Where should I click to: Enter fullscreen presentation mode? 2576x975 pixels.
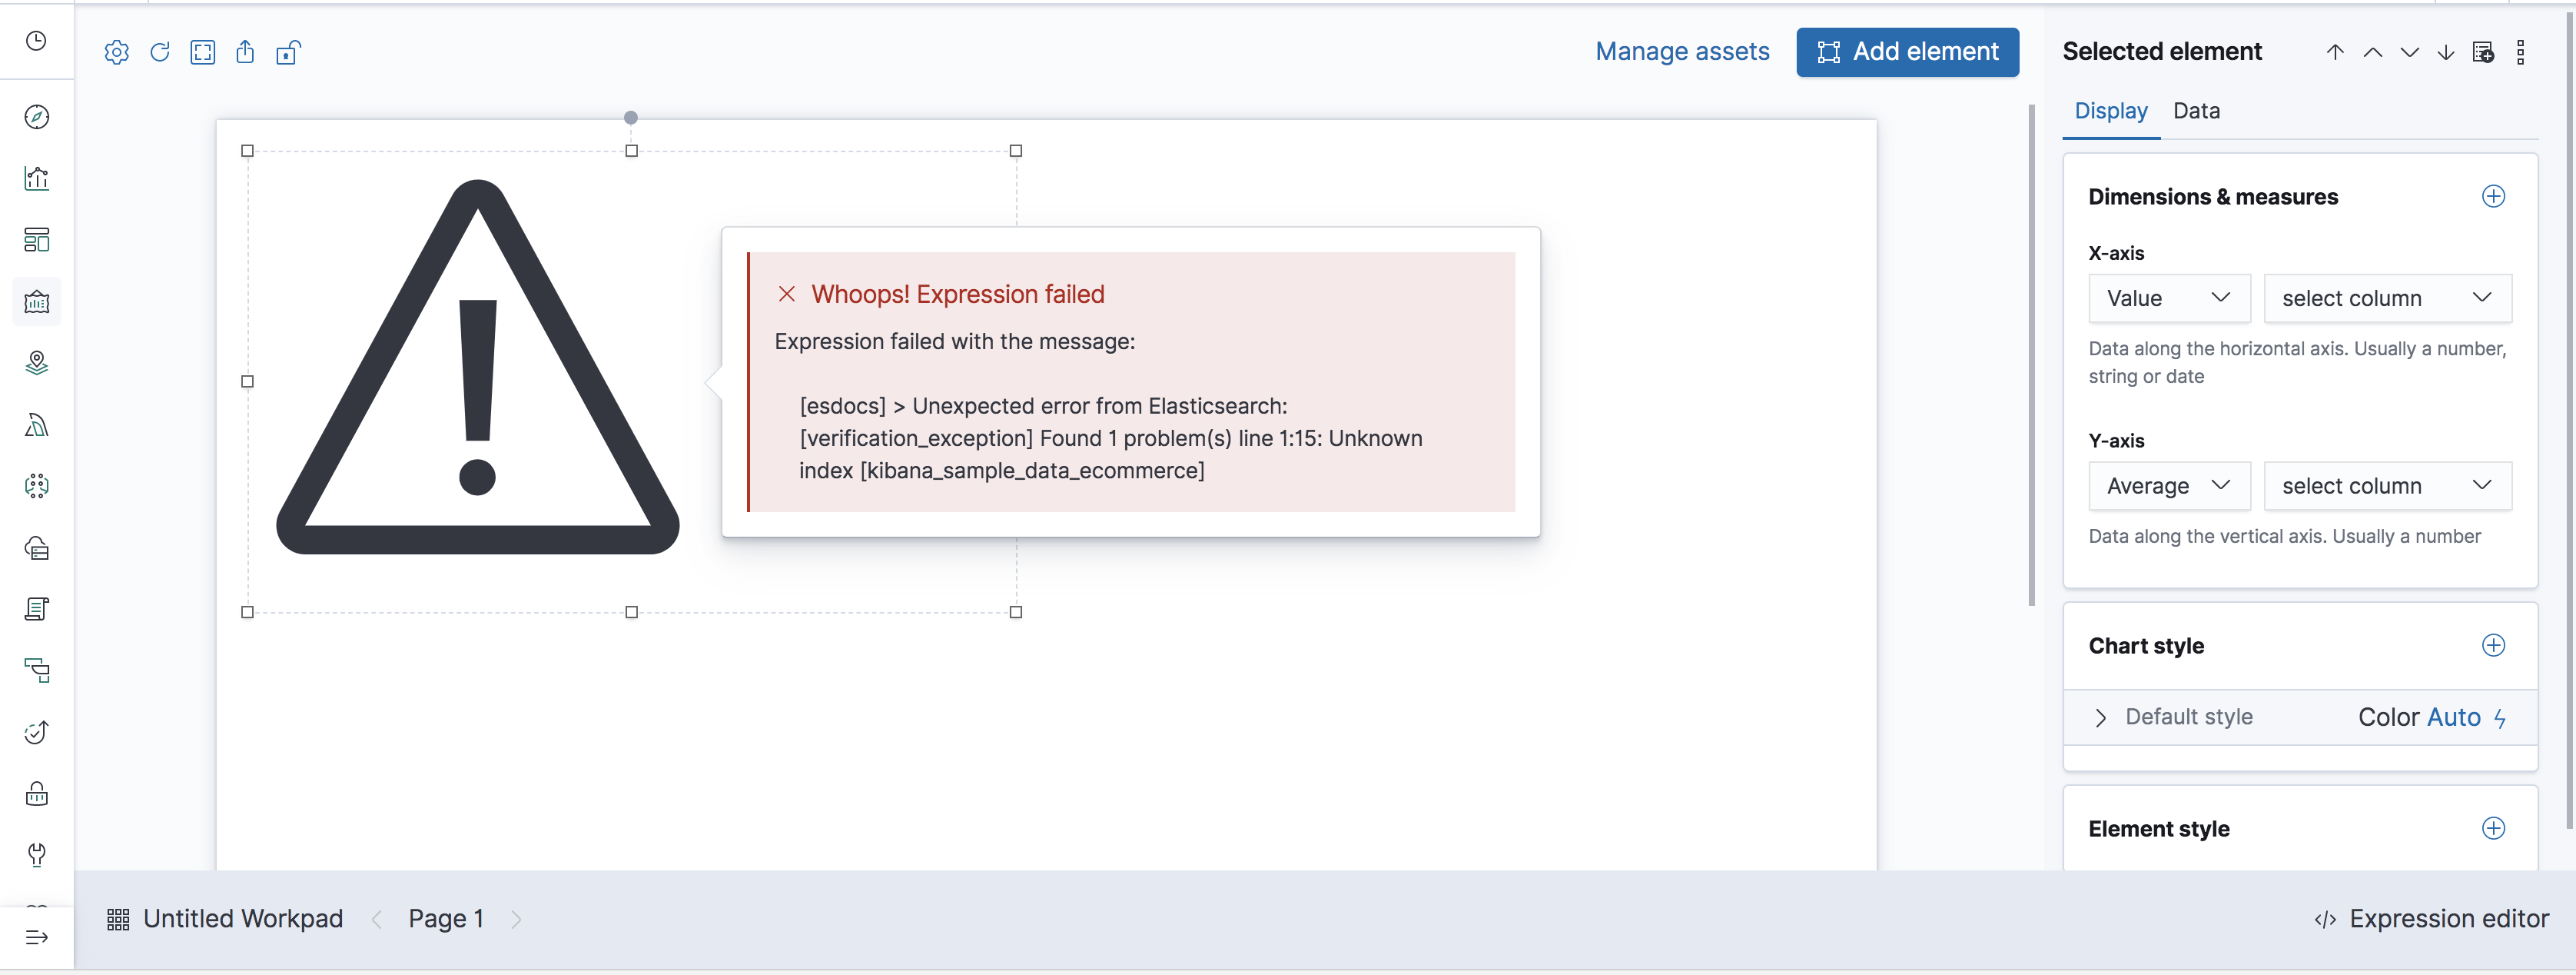[203, 52]
